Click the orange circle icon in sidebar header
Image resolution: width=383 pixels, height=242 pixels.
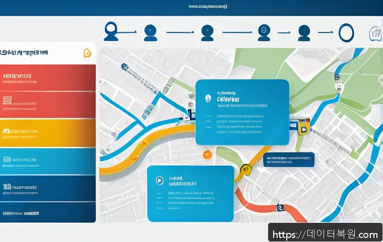[x=86, y=53]
